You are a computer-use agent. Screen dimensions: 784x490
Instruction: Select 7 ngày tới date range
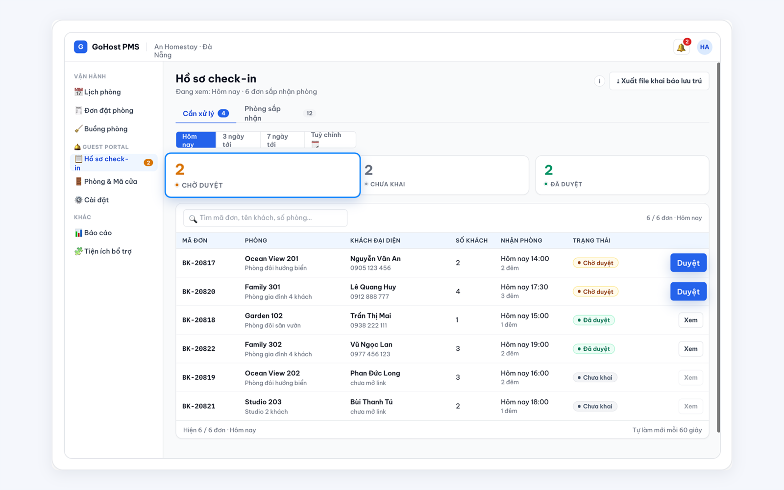pos(282,140)
